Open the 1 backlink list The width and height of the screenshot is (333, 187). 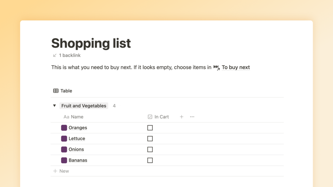coord(70,55)
